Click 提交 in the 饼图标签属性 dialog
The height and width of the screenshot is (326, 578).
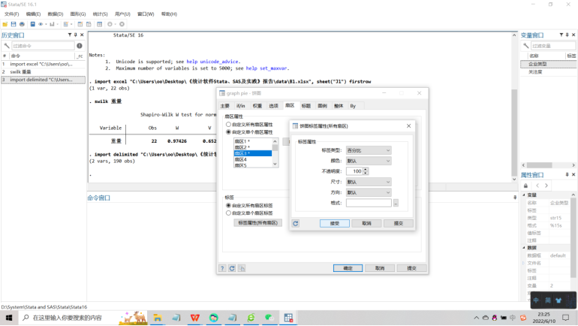coord(399,224)
